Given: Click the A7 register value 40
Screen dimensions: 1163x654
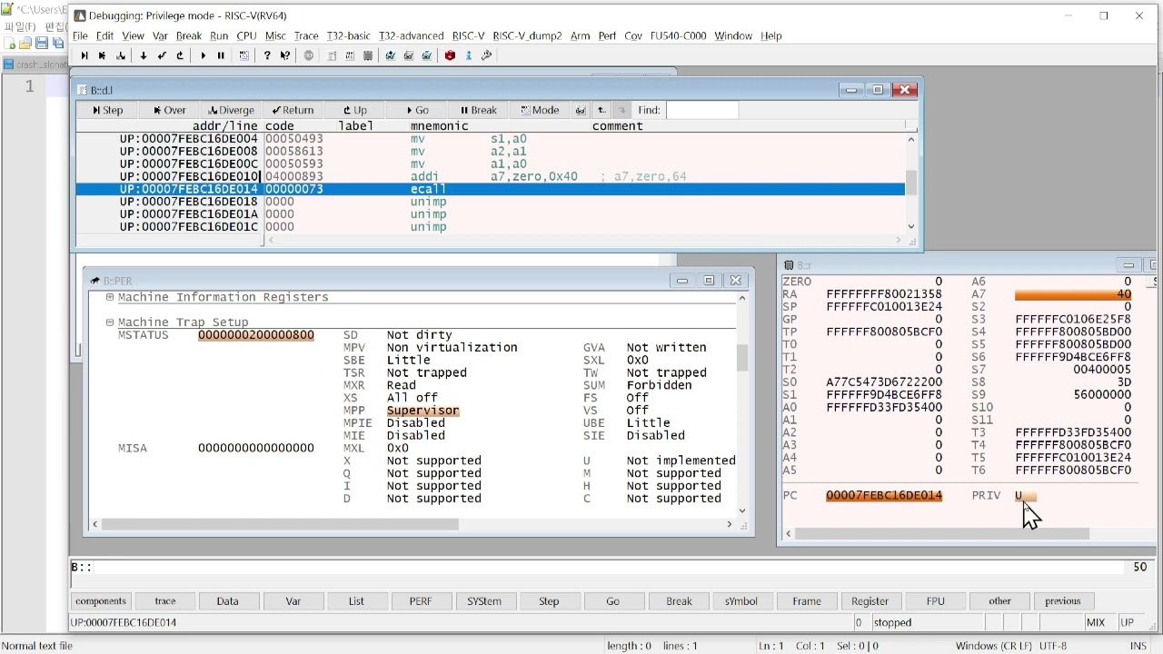Looking at the screenshot, I should coord(1073,294).
